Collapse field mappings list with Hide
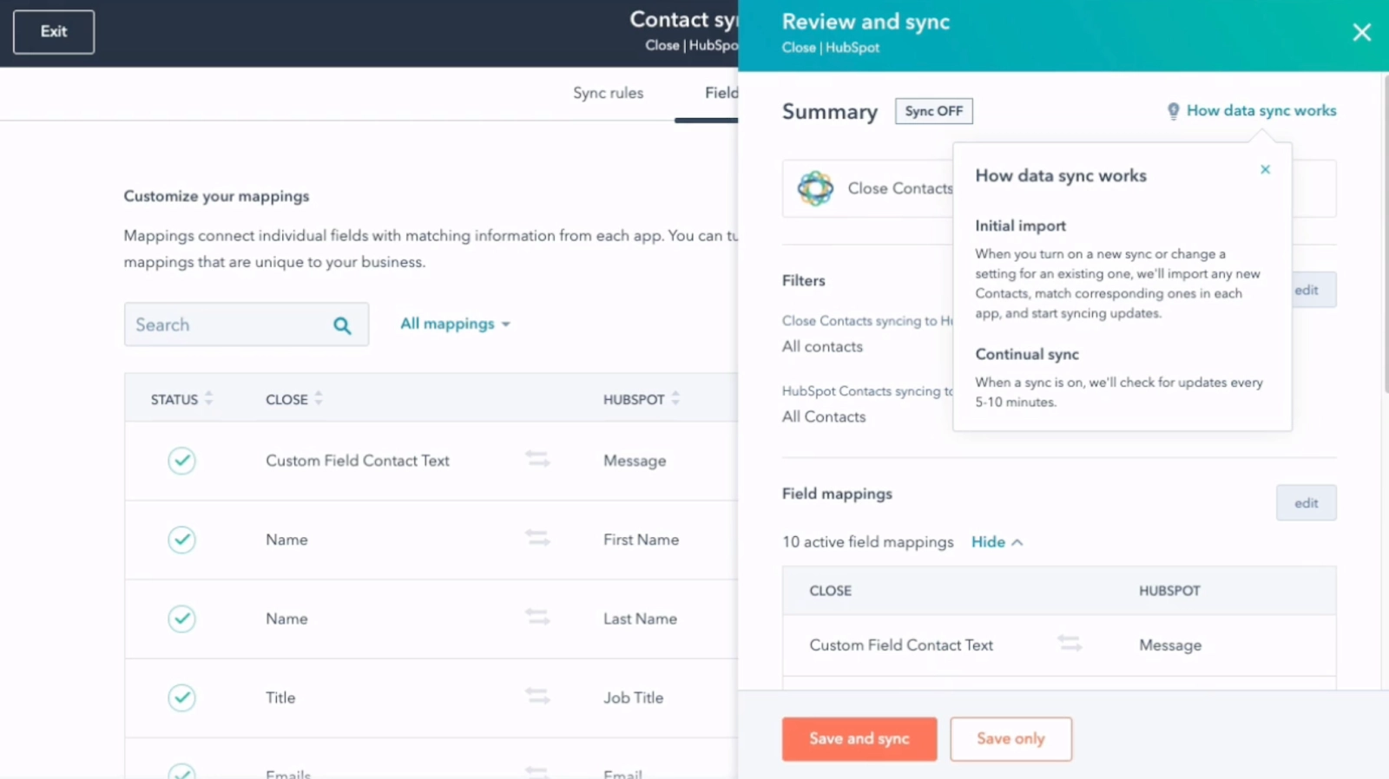 [997, 541]
